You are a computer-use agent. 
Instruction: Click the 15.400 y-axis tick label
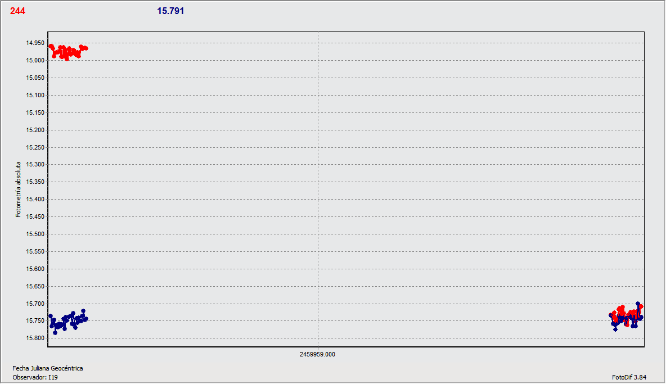coord(35,200)
